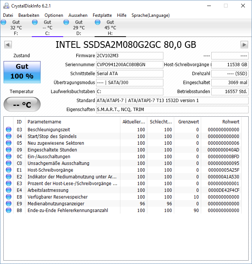The height and width of the screenshot is (264, 252).
Task: Click status orb of Unsachgemäße Ausschaltung row
Action: pyautogui.click(x=9, y=163)
